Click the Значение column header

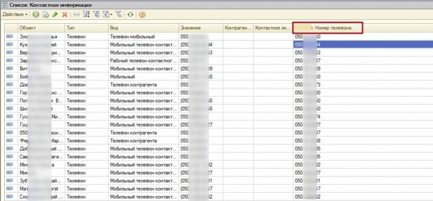(x=201, y=28)
